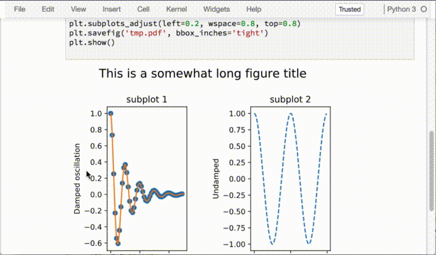
Task: Click the damped oscillation plot in subplot 1
Action: click(x=147, y=179)
